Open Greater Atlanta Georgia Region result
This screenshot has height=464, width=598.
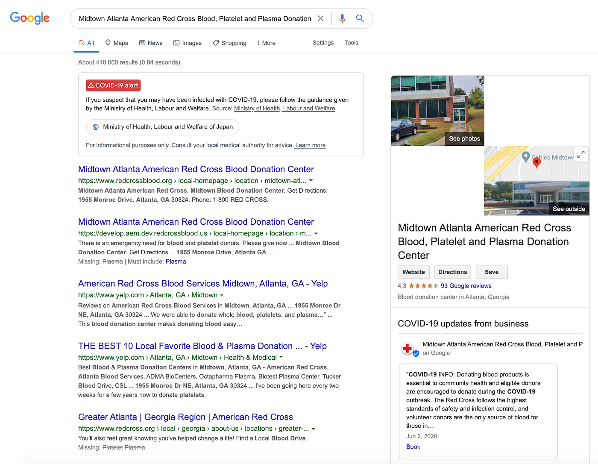[x=185, y=417]
